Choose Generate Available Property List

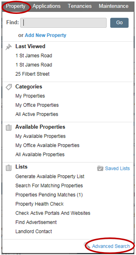click(x=50, y=176)
